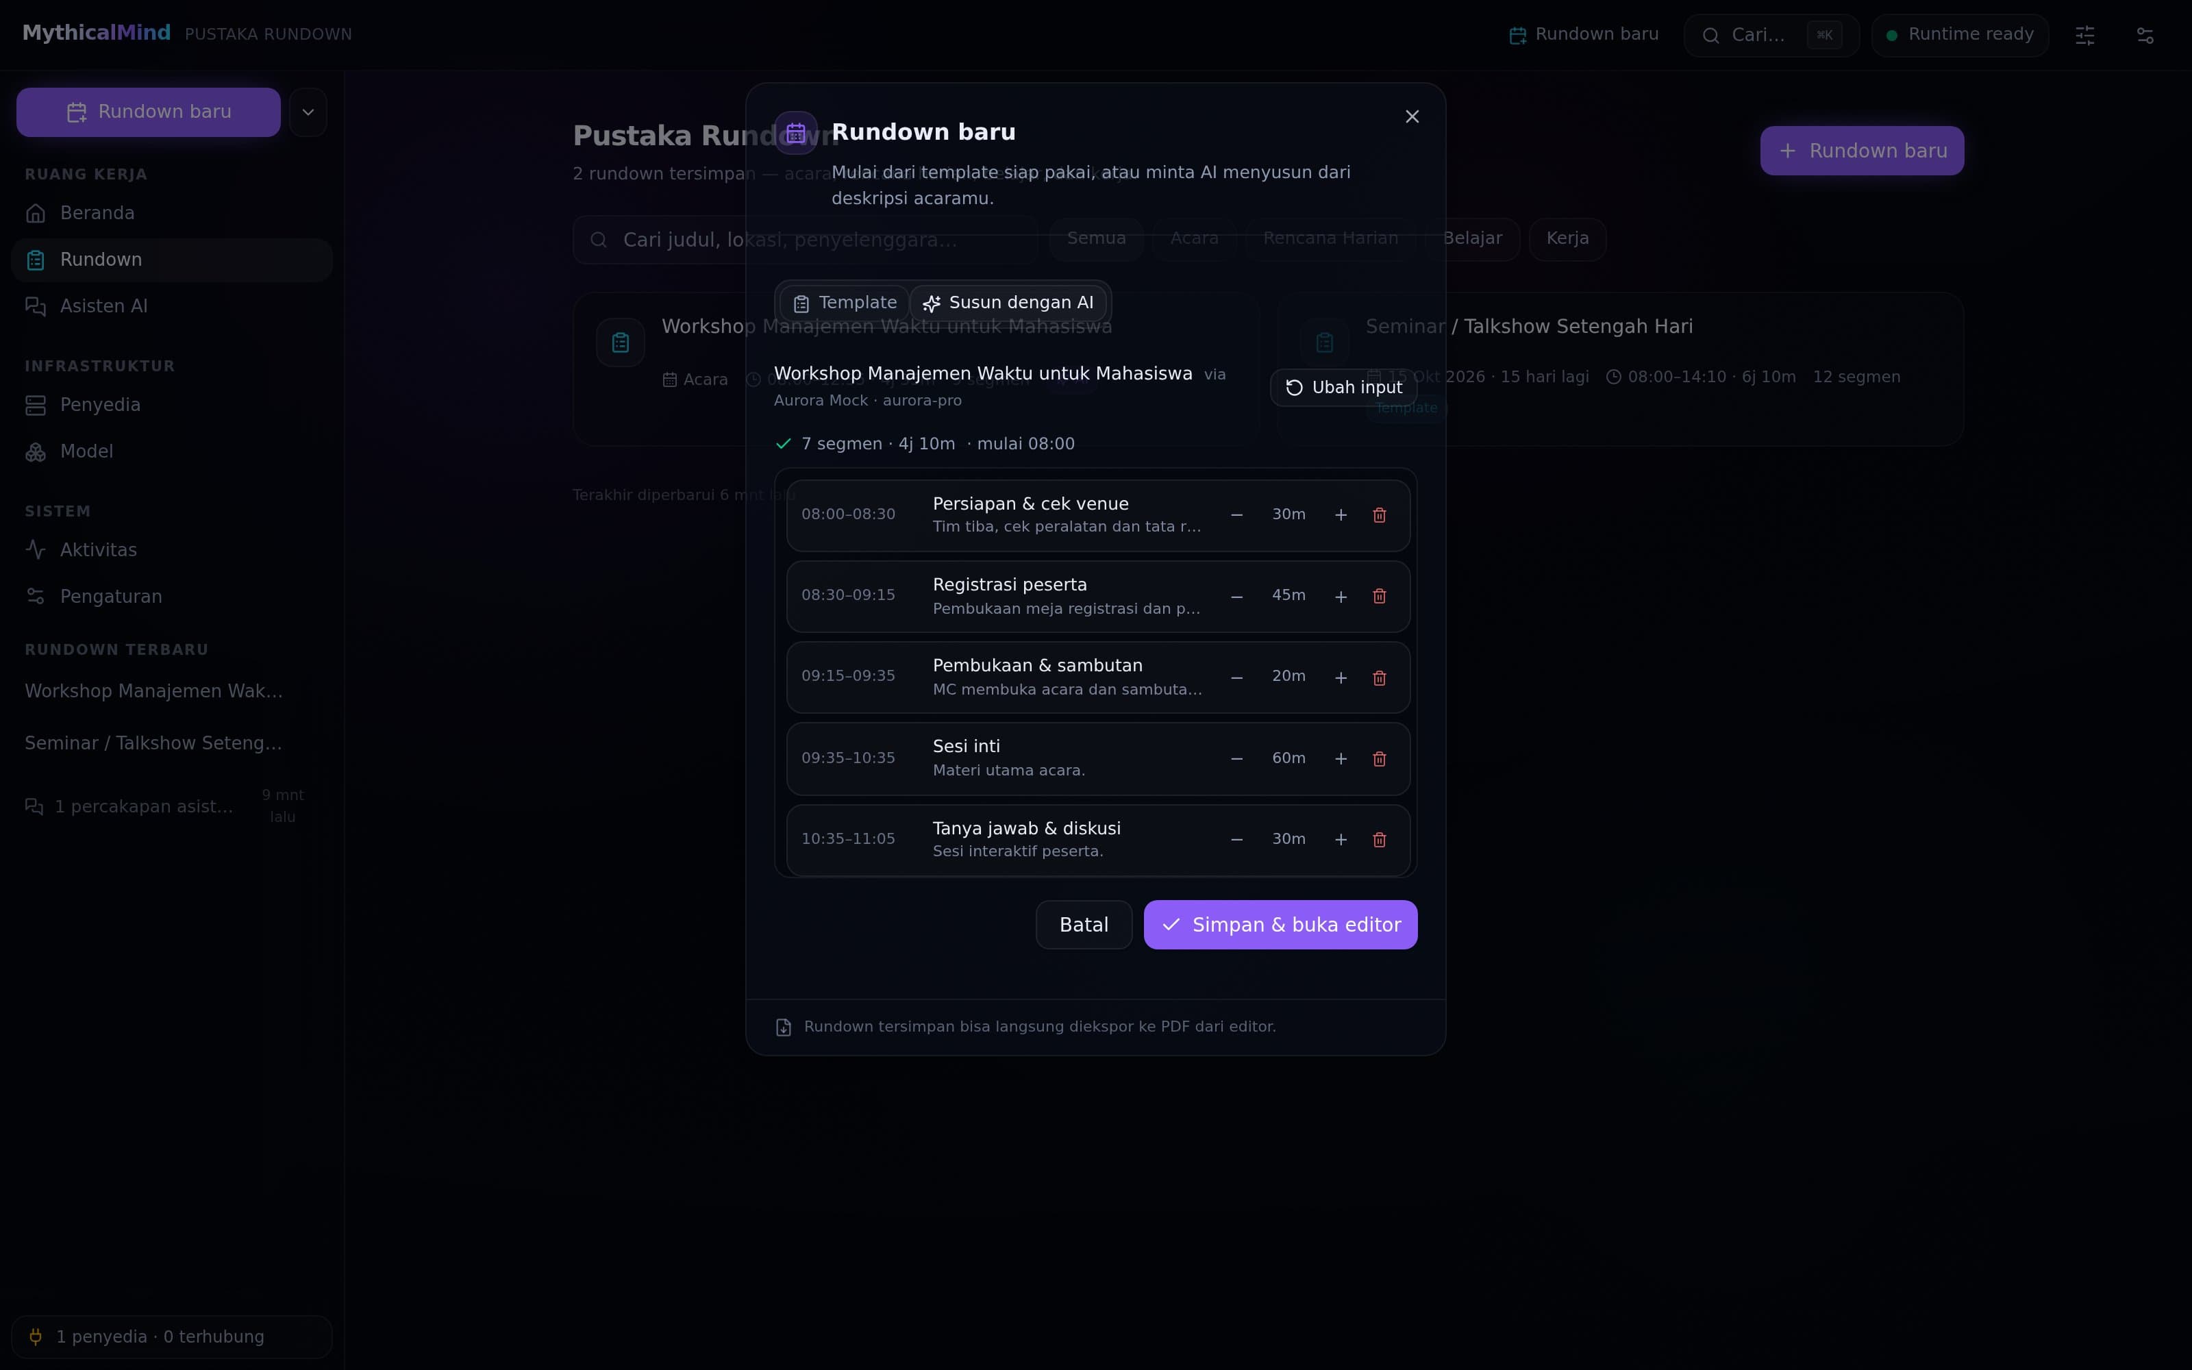The width and height of the screenshot is (2192, 1370).
Task: Click the PDF export icon in dialog footer
Action: click(784, 1027)
